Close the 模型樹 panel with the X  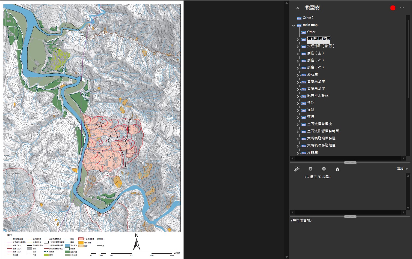point(298,8)
